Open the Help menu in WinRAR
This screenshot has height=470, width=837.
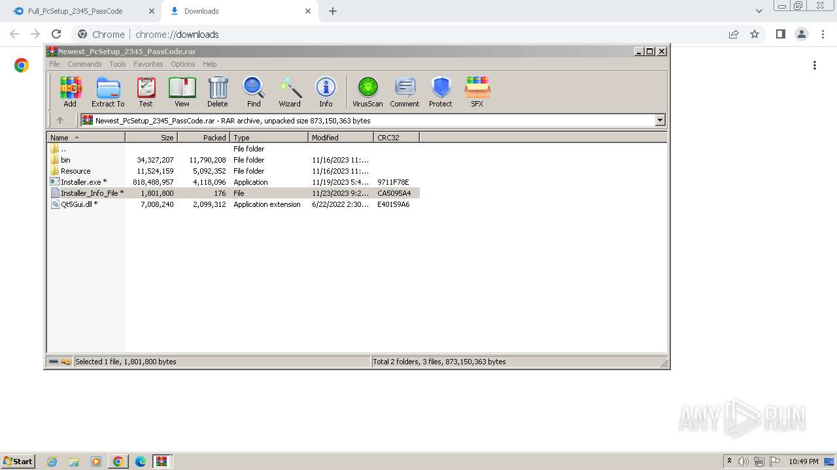pos(209,64)
